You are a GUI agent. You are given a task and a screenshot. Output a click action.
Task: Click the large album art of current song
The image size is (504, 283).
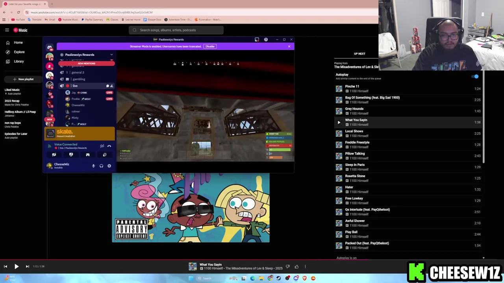191,208
